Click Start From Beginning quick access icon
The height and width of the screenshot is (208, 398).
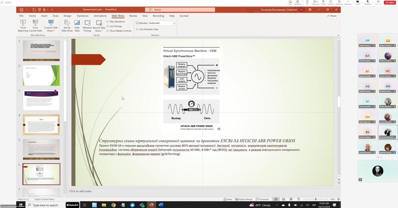[x=40, y=10]
